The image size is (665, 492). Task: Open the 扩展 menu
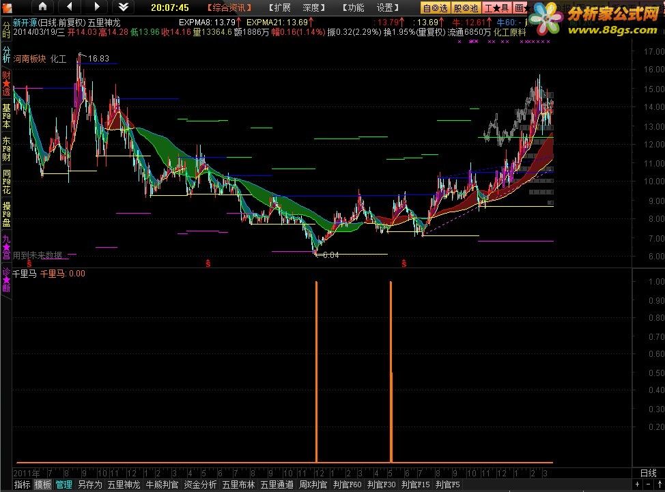[x=279, y=8]
